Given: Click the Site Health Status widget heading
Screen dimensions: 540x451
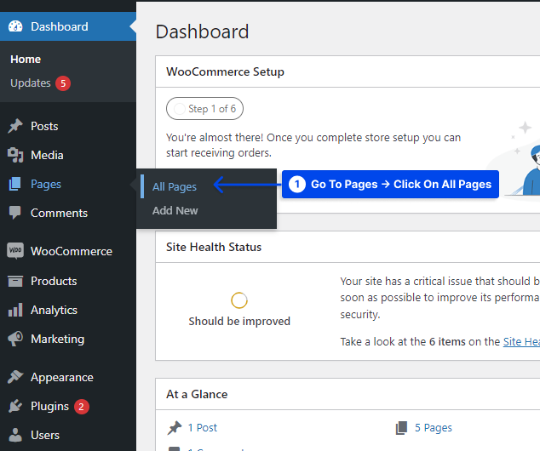Looking at the screenshot, I should 214,247.
